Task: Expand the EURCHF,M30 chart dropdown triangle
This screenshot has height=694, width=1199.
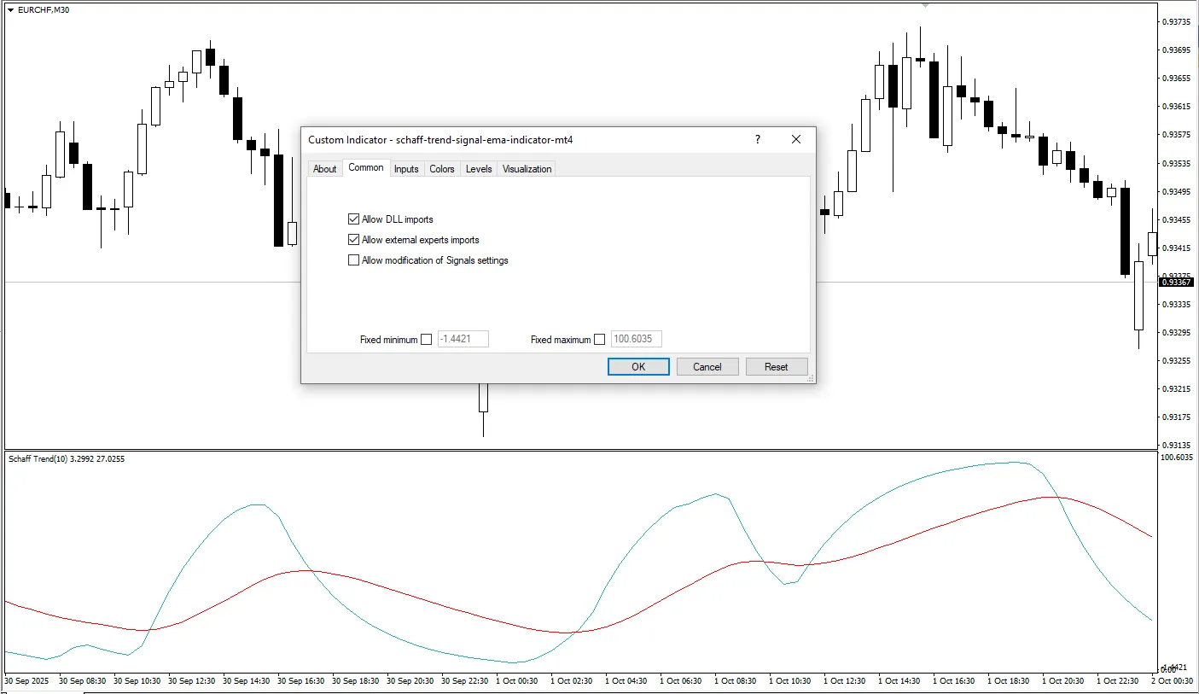Action: tap(9, 9)
